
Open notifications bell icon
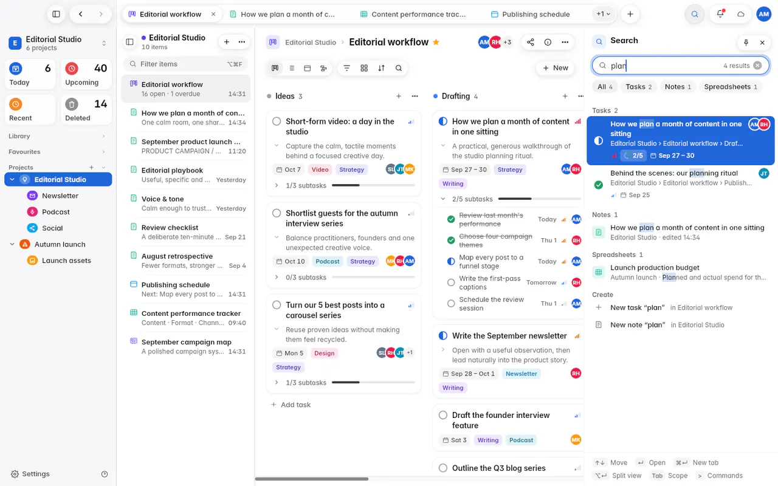point(720,14)
